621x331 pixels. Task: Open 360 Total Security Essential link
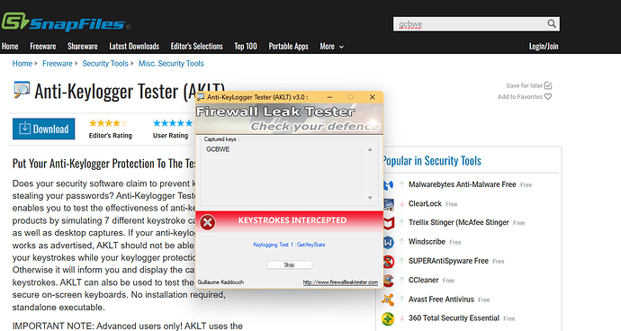[454, 318]
